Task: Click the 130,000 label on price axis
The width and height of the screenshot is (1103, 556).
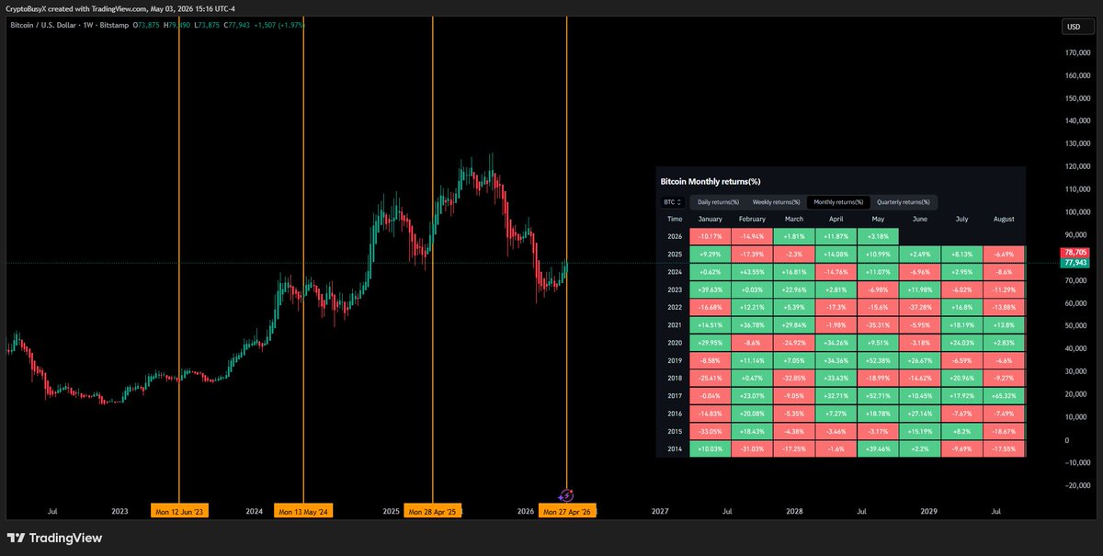Action: [x=1077, y=144]
